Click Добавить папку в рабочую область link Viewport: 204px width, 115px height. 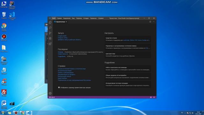(x=69, y=40)
